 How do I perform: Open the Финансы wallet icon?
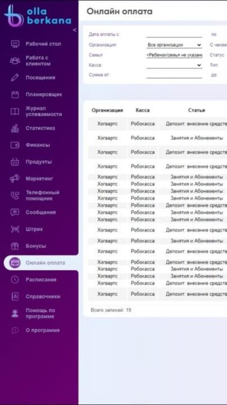point(13,145)
